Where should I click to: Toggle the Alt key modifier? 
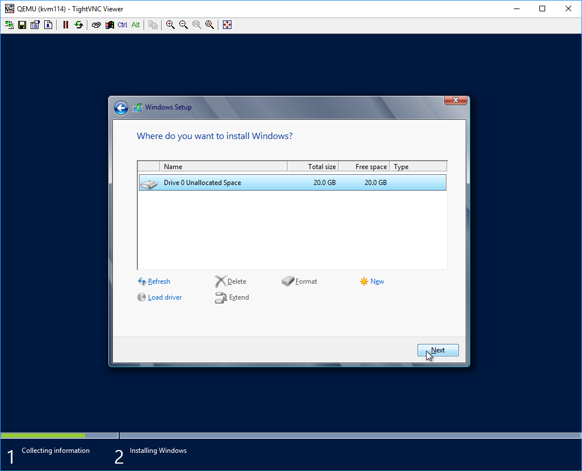click(x=136, y=25)
